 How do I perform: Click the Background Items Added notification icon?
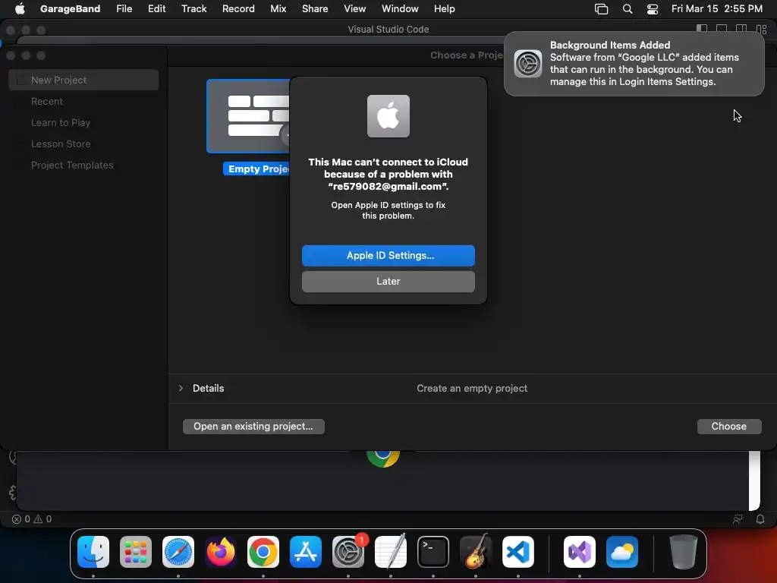tap(528, 64)
